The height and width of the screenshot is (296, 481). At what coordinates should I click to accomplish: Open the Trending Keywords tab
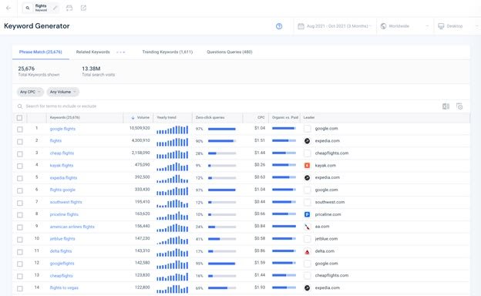[x=167, y=52]
